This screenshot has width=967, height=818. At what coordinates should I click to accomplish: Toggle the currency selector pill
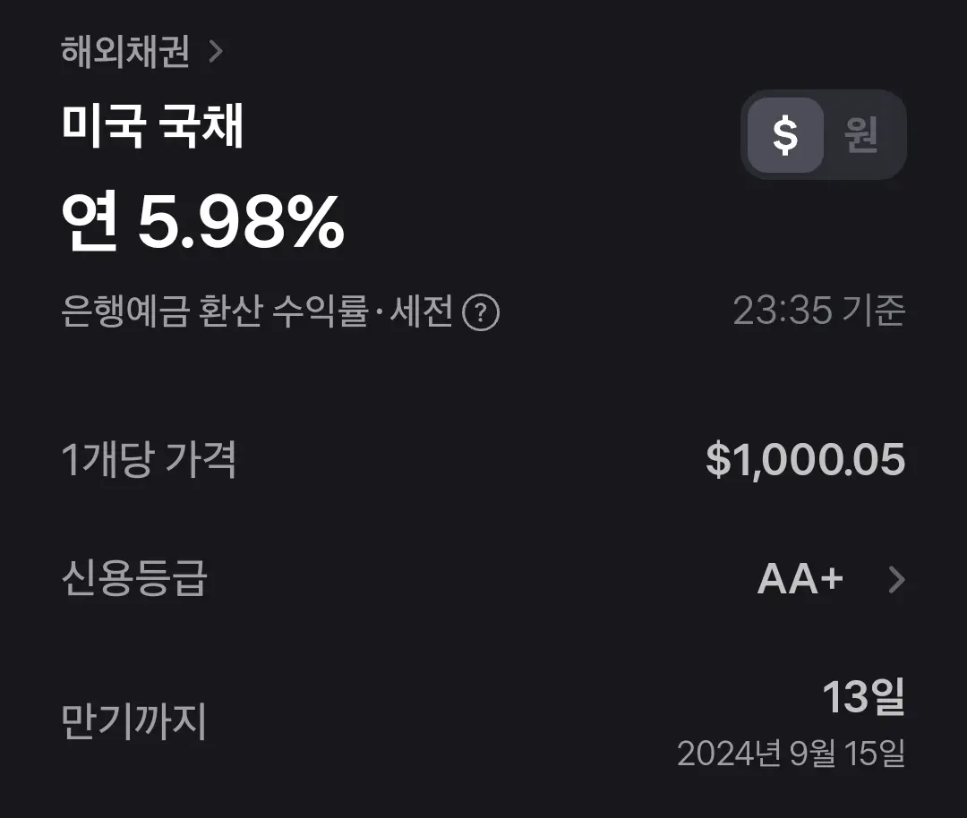click(x=824, y=135)
